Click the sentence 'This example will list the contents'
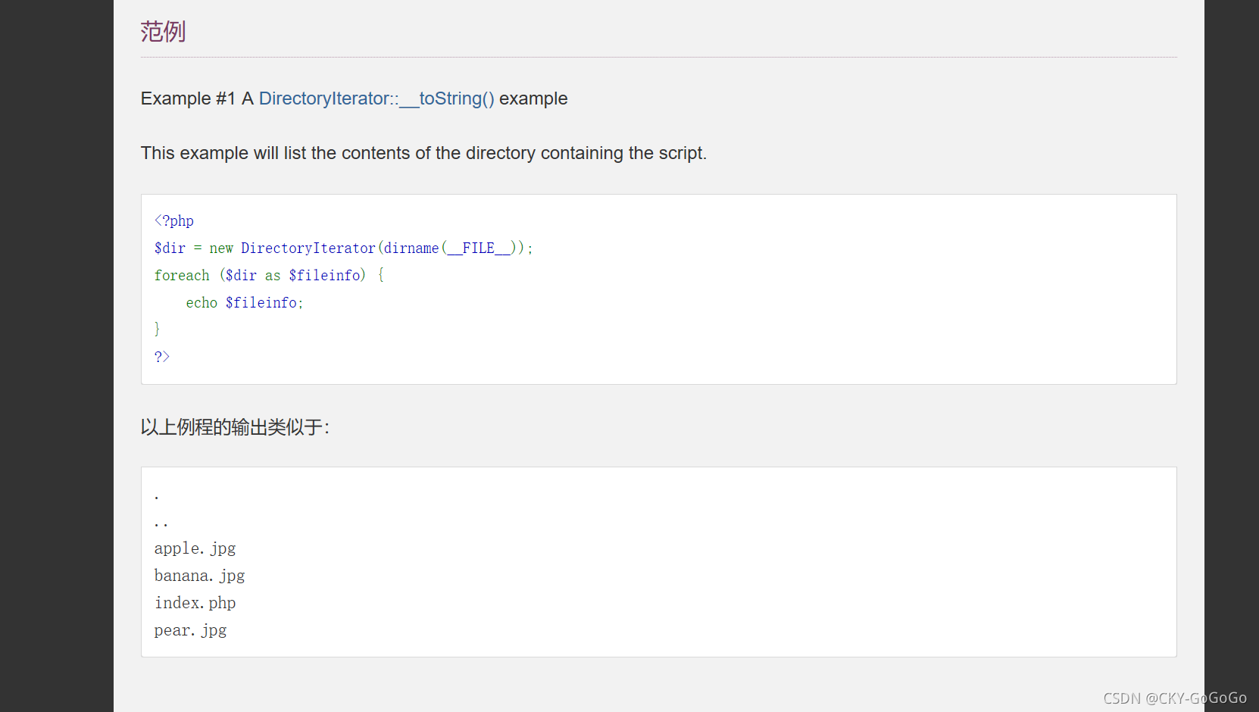This screenshot has height=712, width=1259. (x=423, y=153)
